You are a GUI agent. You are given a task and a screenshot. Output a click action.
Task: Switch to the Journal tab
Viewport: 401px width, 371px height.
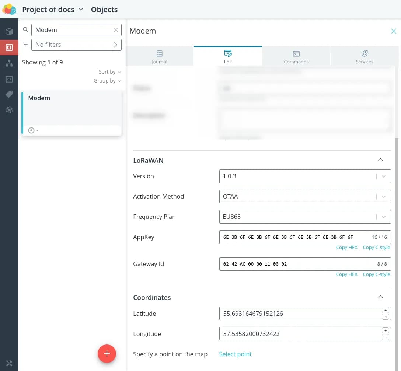[x=160, y=57]
